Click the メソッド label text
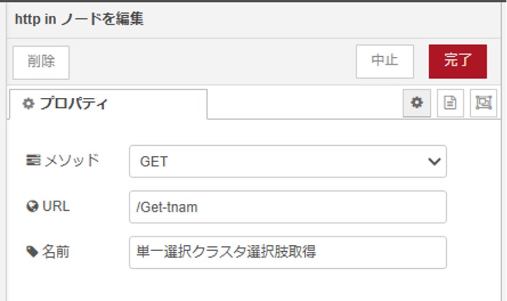 71,160
